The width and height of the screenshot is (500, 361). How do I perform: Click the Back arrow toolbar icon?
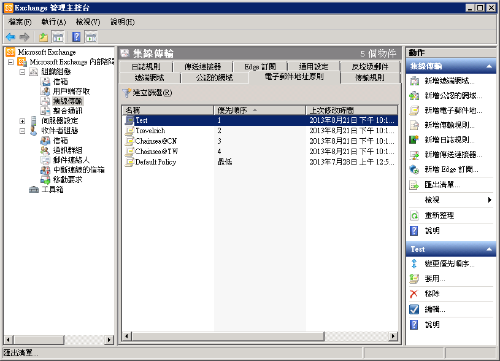(10, 37)
